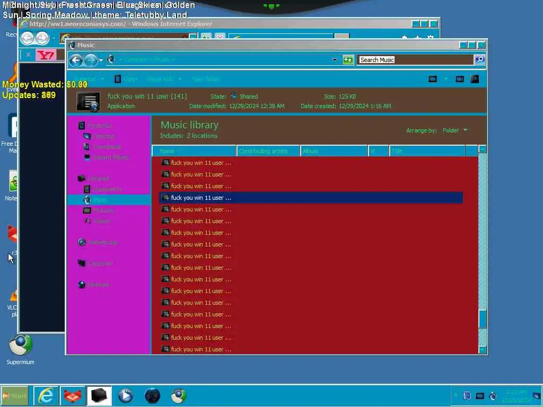543x407 pixels.
Task: Open the Share with menu
Action: point(163,79)
